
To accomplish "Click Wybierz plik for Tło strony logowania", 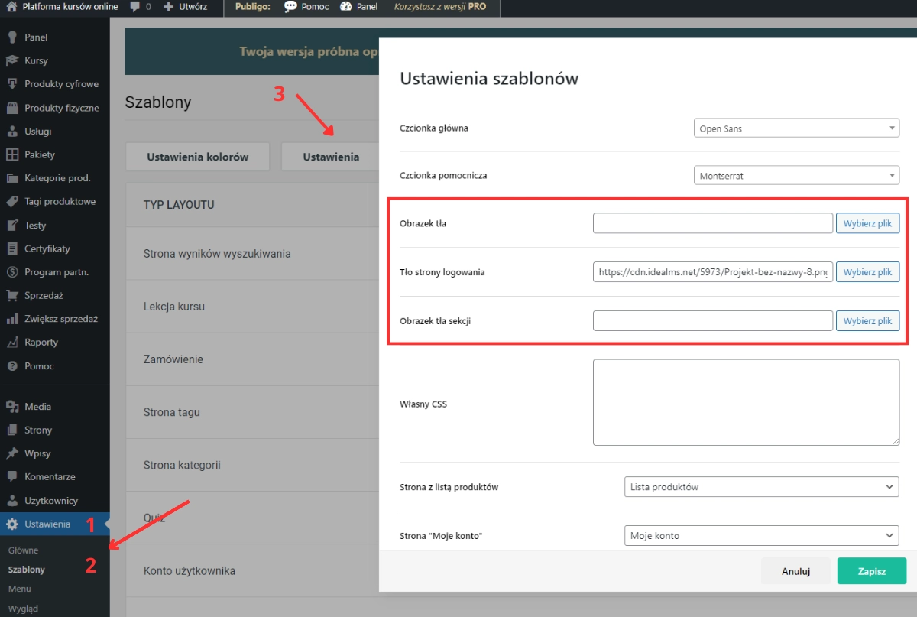I will coord(867,272).
